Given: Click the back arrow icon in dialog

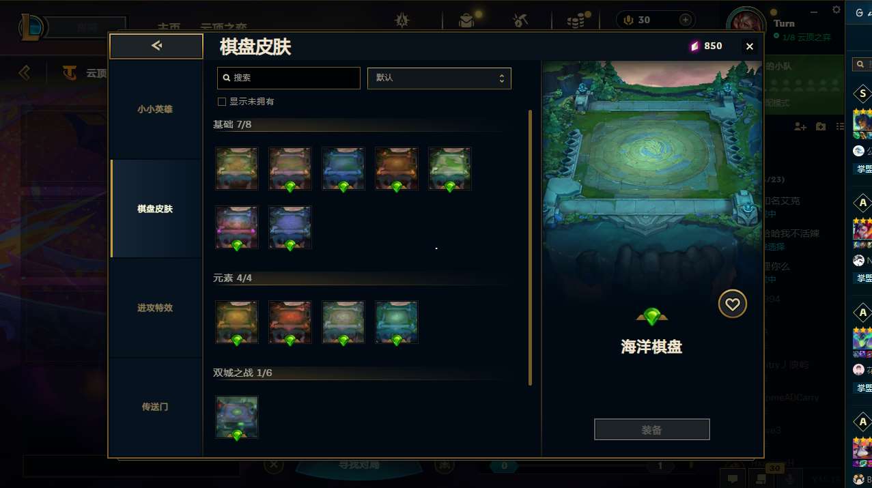Looking at the screenshot, I should [x=156, y=46].
